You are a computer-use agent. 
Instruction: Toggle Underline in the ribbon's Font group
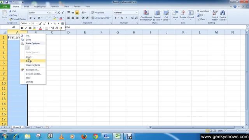[39, 18]
